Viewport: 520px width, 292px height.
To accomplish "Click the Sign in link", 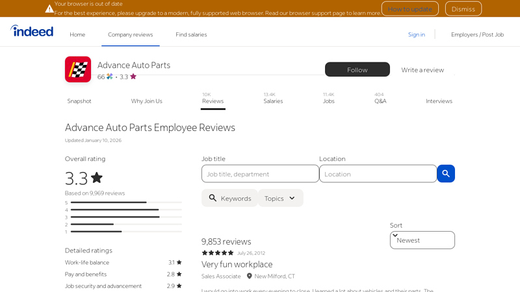I will 416,34.
